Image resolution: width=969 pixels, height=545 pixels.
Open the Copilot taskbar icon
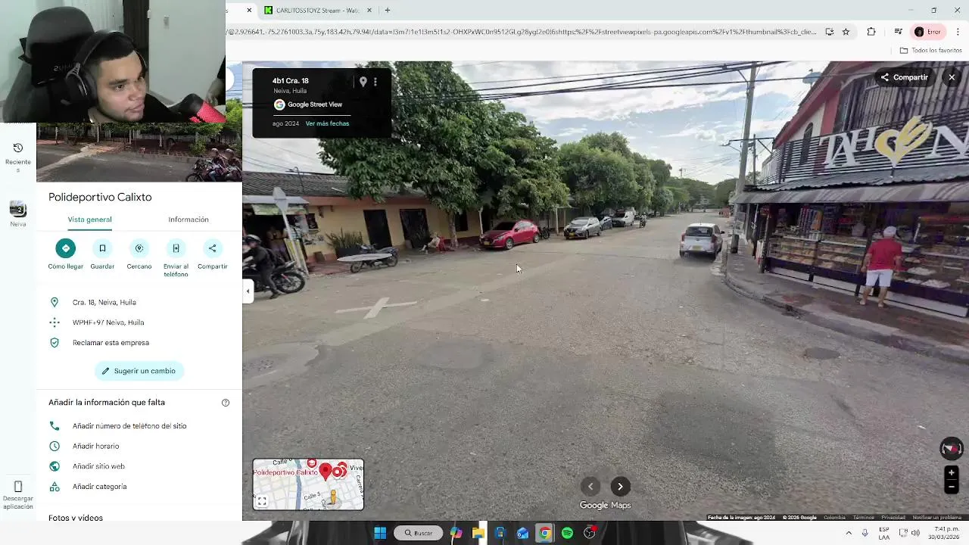[x=456, y=533]
